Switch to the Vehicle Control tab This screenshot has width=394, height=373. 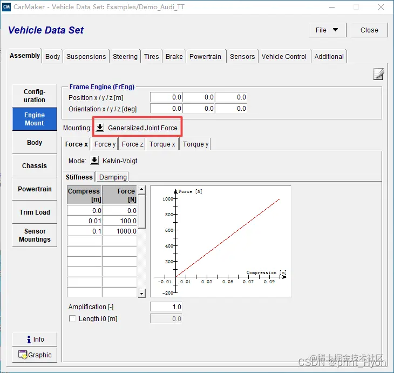tap(284, 56)
